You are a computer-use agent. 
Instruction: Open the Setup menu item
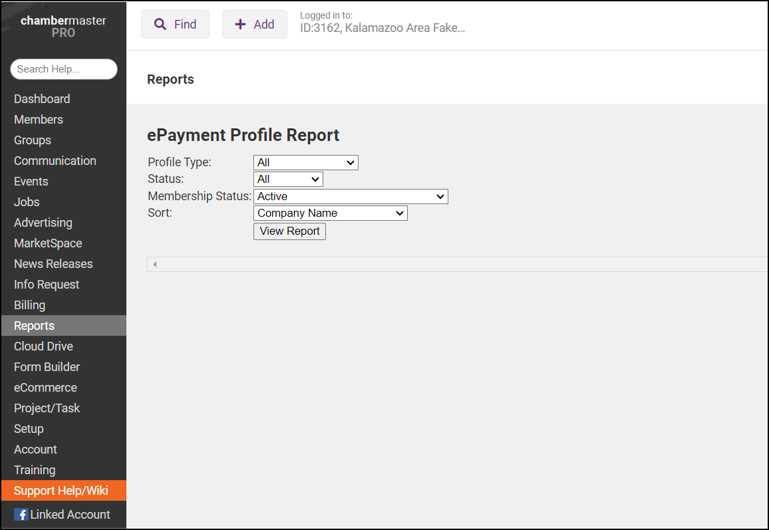coord(29,429)
